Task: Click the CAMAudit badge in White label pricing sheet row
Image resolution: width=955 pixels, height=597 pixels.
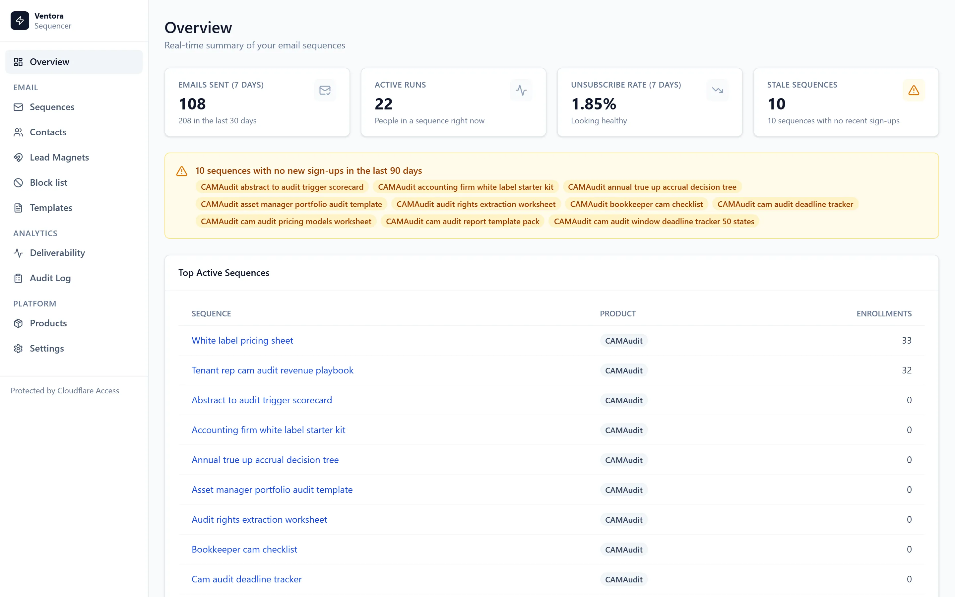Action: coord(624,341)
